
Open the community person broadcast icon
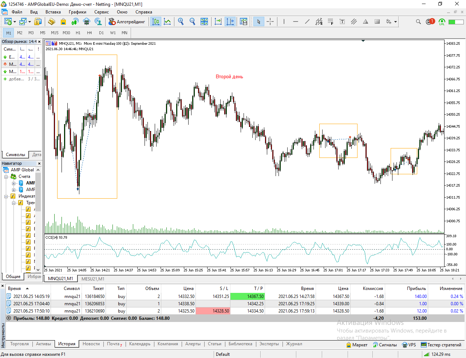(x=98, y=22)
